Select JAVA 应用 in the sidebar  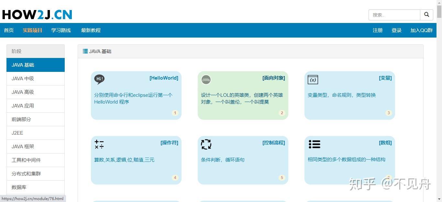click(36, 106)
